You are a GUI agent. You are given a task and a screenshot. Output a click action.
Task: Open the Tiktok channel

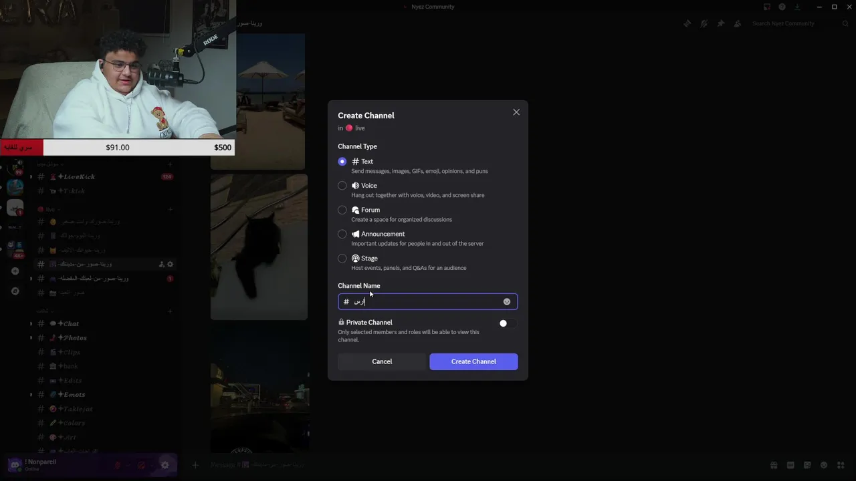106,191
